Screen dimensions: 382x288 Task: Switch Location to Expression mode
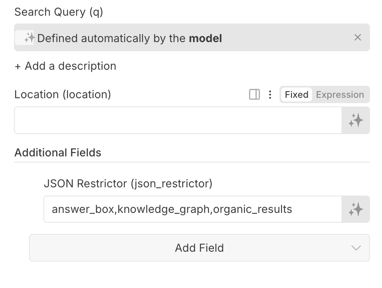click(340, 94)
